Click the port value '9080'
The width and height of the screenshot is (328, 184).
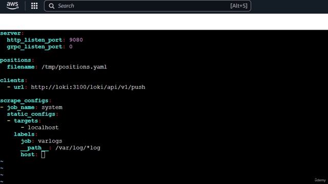[x=76, y=40]
